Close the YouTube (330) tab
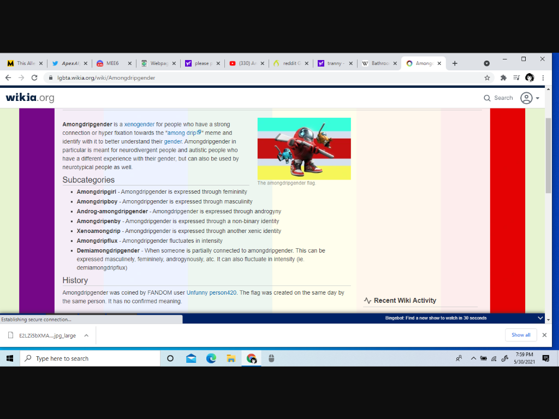 click(263, 63)
